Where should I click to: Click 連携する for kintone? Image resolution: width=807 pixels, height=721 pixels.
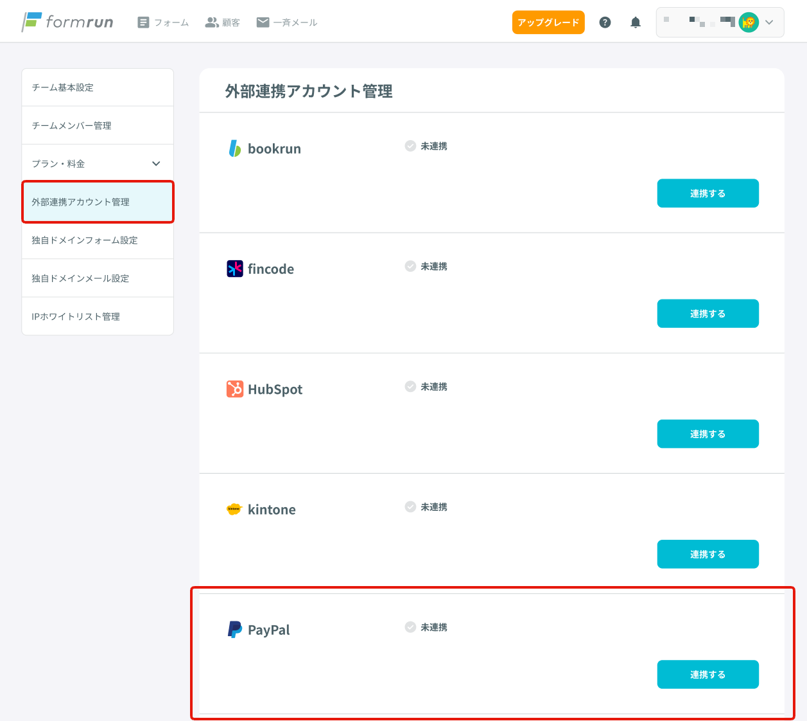click(x=707, y=554)
